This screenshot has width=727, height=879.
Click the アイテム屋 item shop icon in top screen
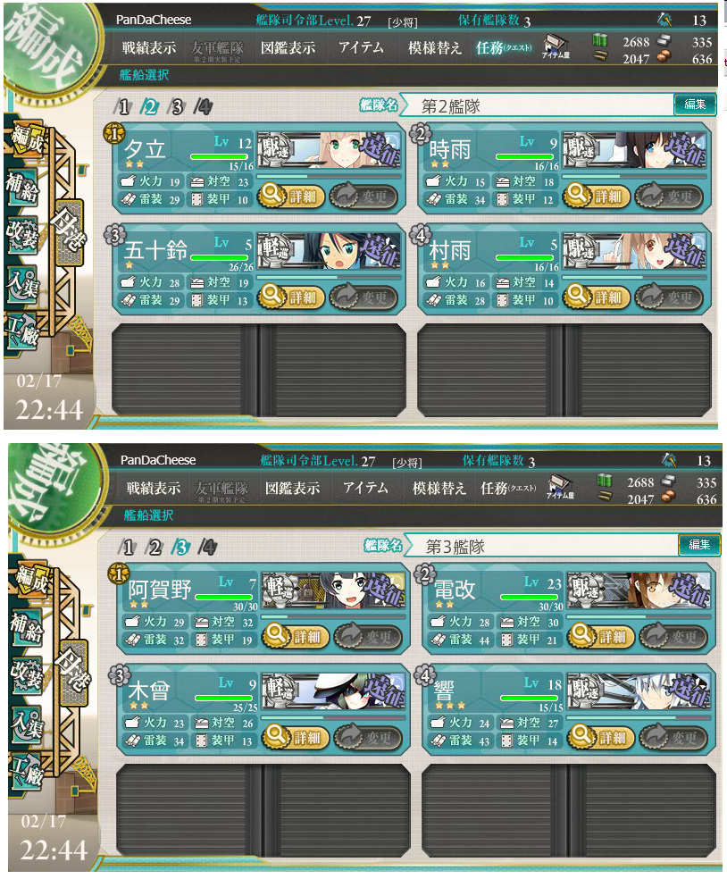pos(555,46)
